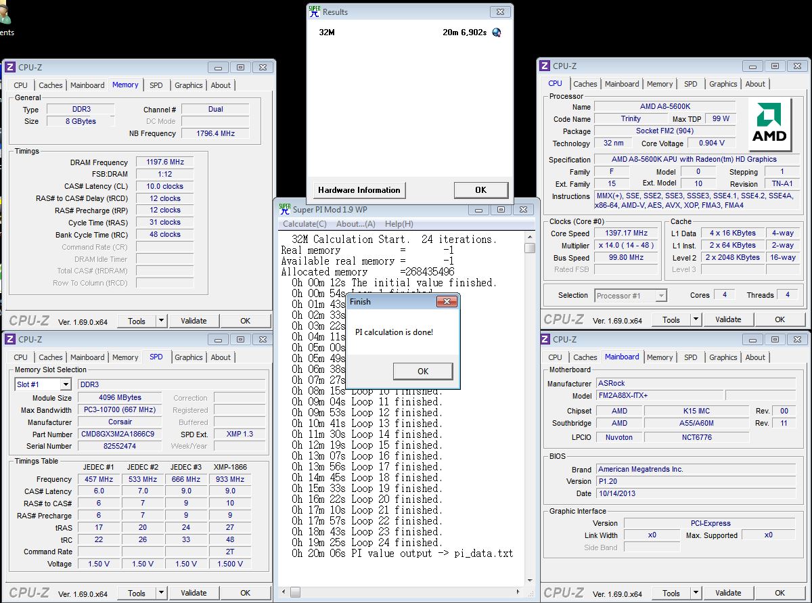Viewport: 812px width, 603px height.
Task: Click Validate in the Memory window
Action: pyautogui.click(x=194, y=321)
